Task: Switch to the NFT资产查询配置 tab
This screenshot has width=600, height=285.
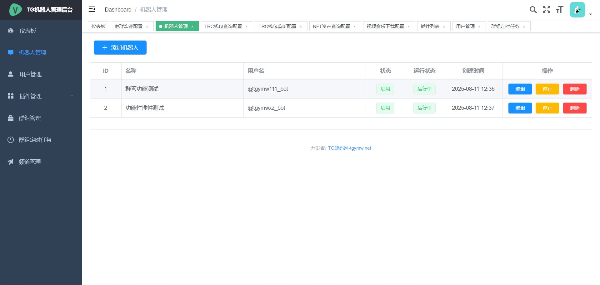Action: [331, 27]
